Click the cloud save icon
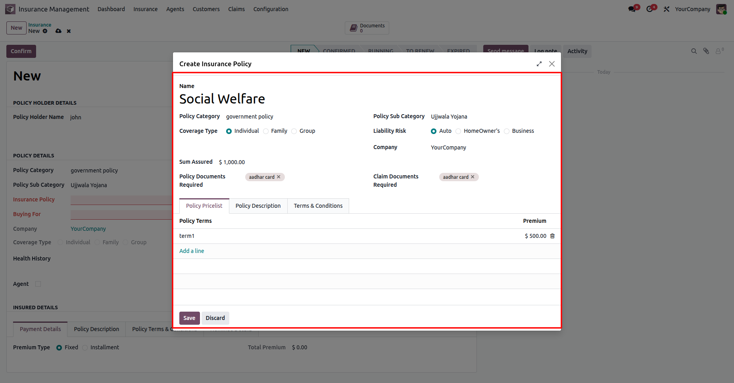Screen dimensions: 734x383 click(x=58, y=31)
